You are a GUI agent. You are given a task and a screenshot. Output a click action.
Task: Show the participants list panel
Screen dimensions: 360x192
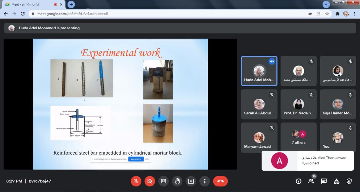click(x=311, y=181)
